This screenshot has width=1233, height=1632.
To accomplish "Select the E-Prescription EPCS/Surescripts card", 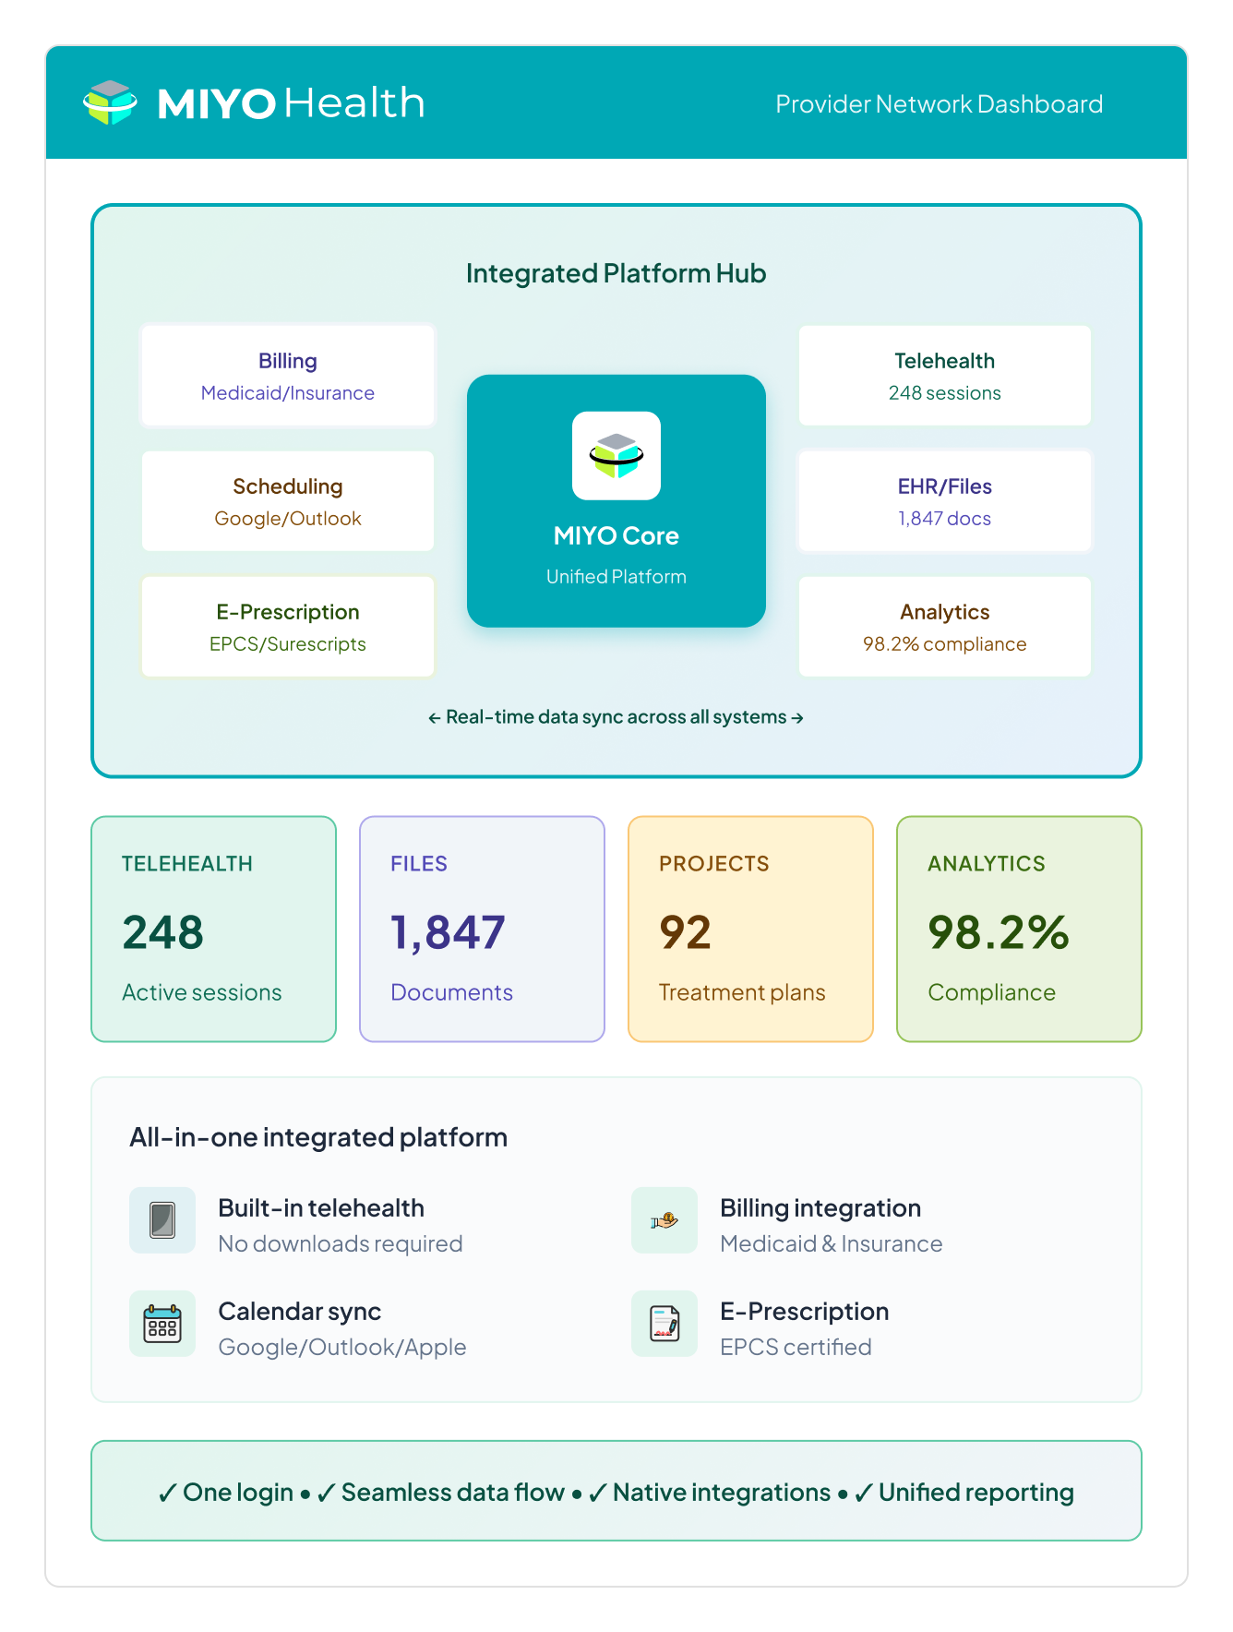I will (288, 627).
